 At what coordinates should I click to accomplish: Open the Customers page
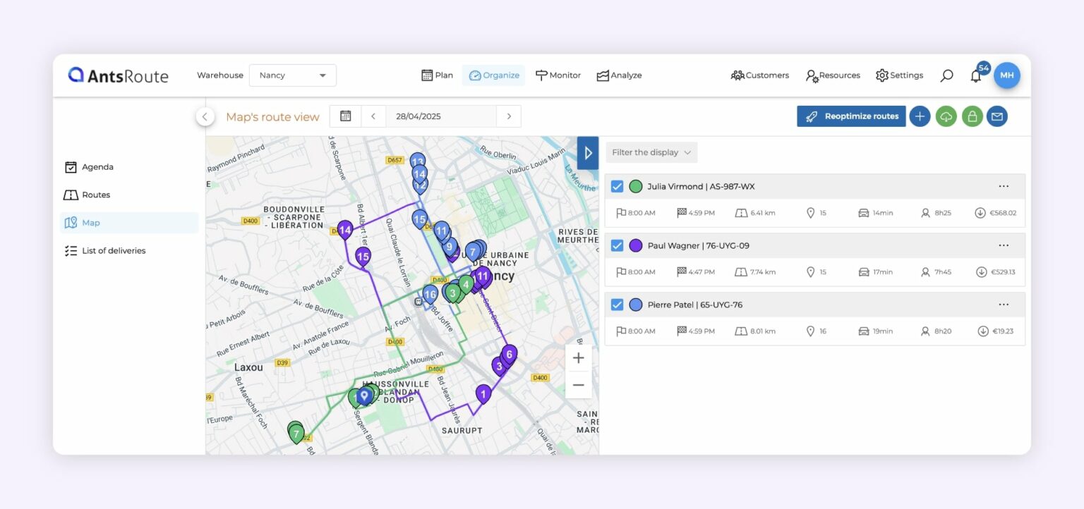tap(759, 75)
